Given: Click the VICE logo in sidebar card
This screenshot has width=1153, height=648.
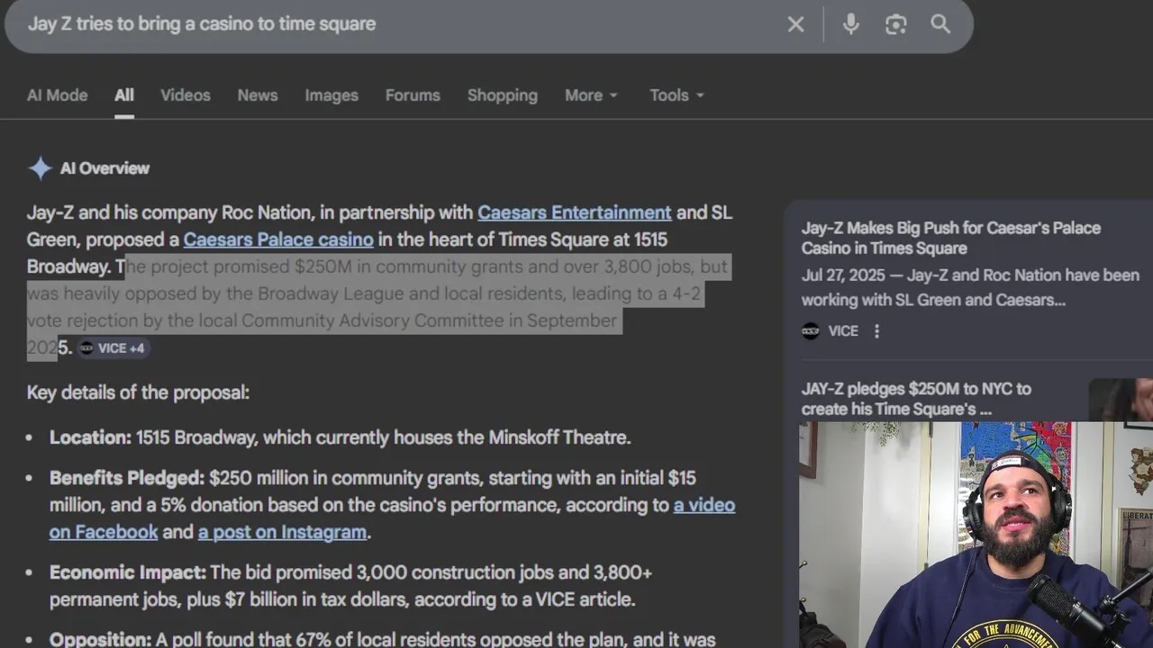Looking at the screenshot, I should (811, 331).
